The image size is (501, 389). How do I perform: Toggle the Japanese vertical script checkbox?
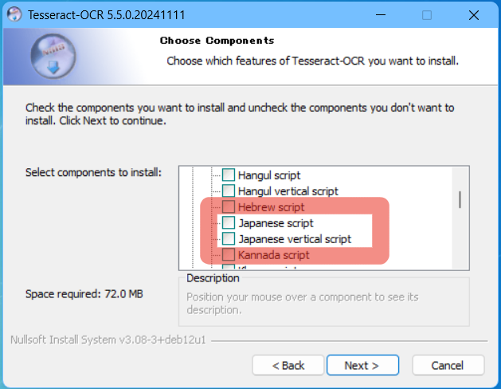pos(229,239)
